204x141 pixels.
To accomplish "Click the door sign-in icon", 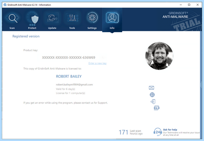I will pyautogui.click(x=153, y=101).
